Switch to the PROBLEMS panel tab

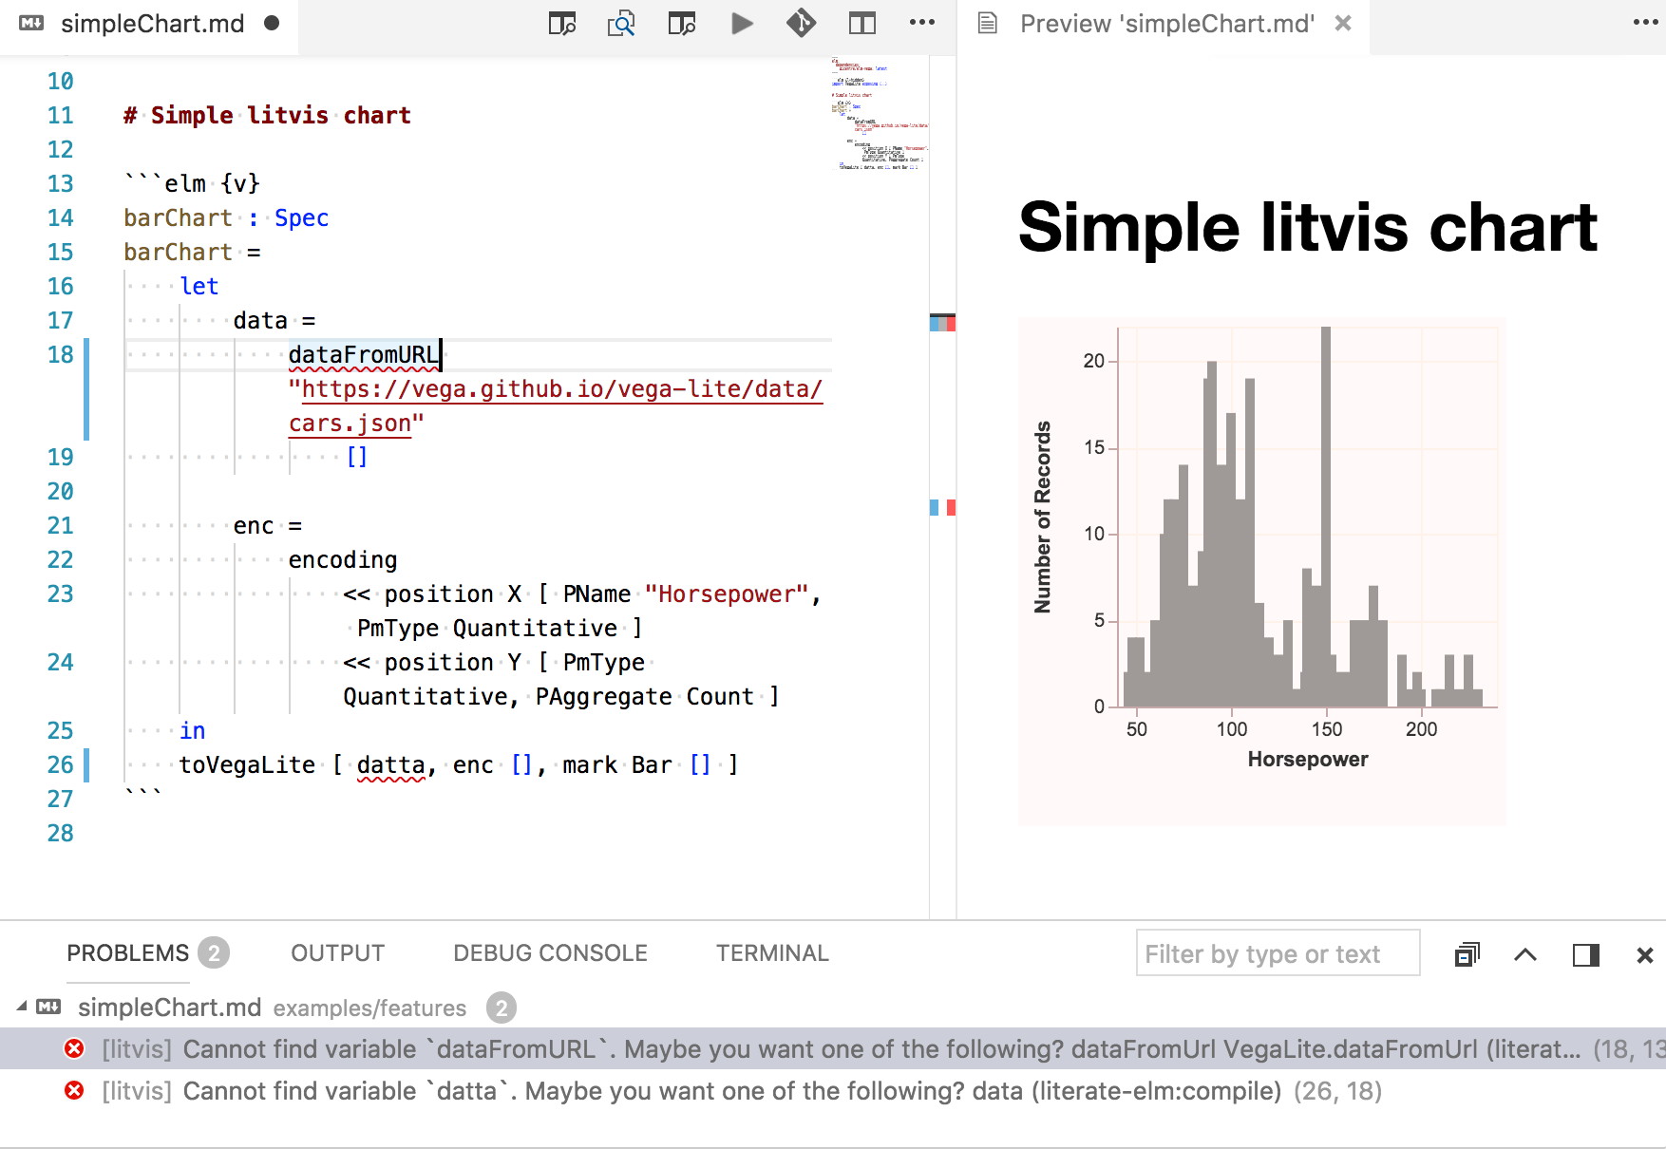tap(127, 952)
